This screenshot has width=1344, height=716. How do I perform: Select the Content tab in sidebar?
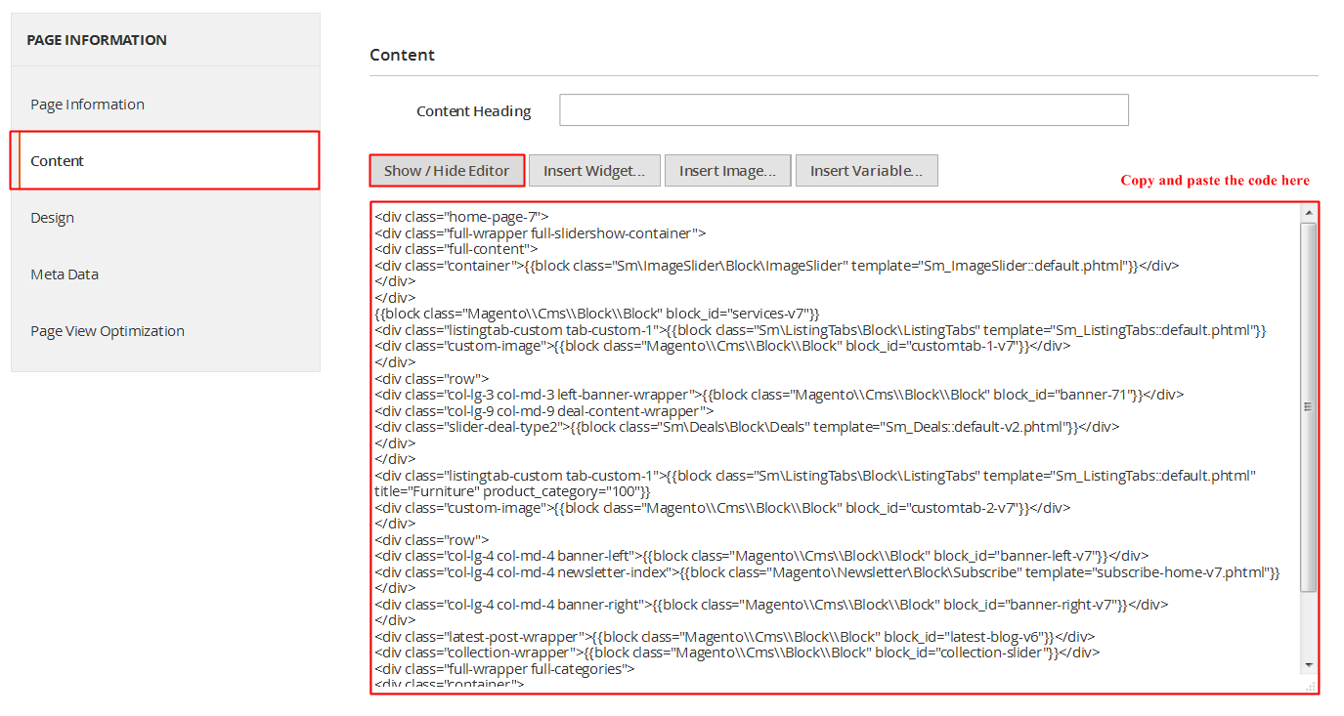[x=58, y=161]
